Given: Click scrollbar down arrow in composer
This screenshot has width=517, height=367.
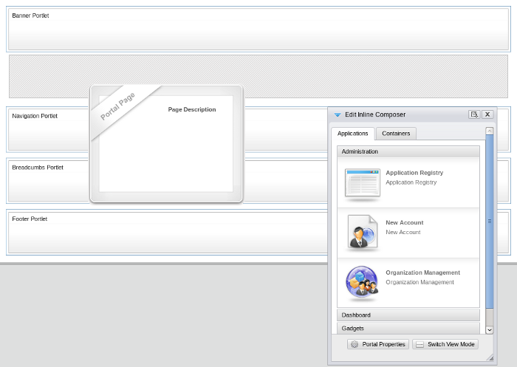Looking at the screenshot, I should 489,329.
